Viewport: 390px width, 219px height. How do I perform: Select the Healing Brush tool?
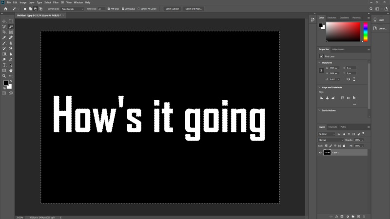(11, 37)
